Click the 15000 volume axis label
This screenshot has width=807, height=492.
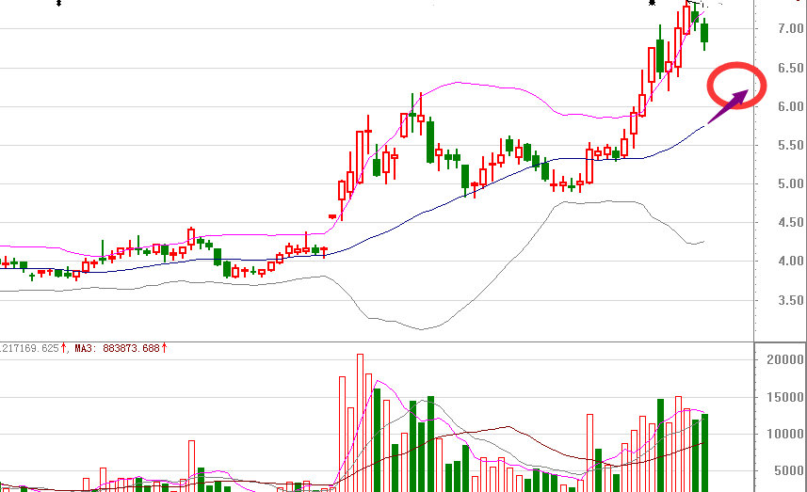784,397
